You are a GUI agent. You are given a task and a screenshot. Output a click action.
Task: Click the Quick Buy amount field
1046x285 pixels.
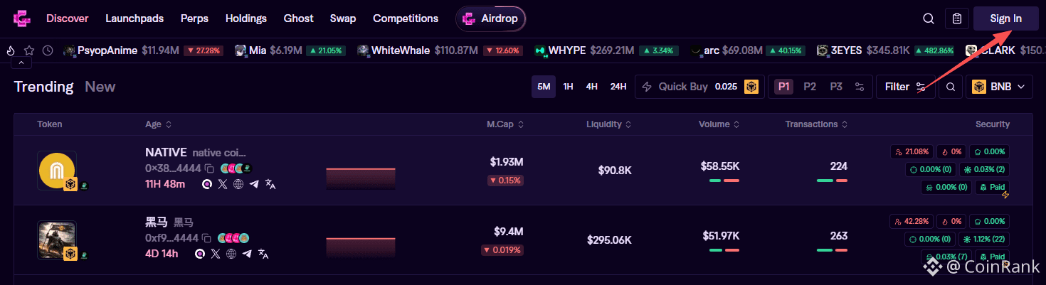coord(726,87)
